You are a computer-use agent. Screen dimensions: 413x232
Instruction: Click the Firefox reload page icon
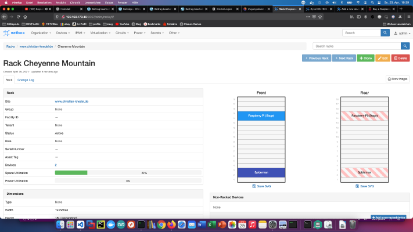coord(18,17)
